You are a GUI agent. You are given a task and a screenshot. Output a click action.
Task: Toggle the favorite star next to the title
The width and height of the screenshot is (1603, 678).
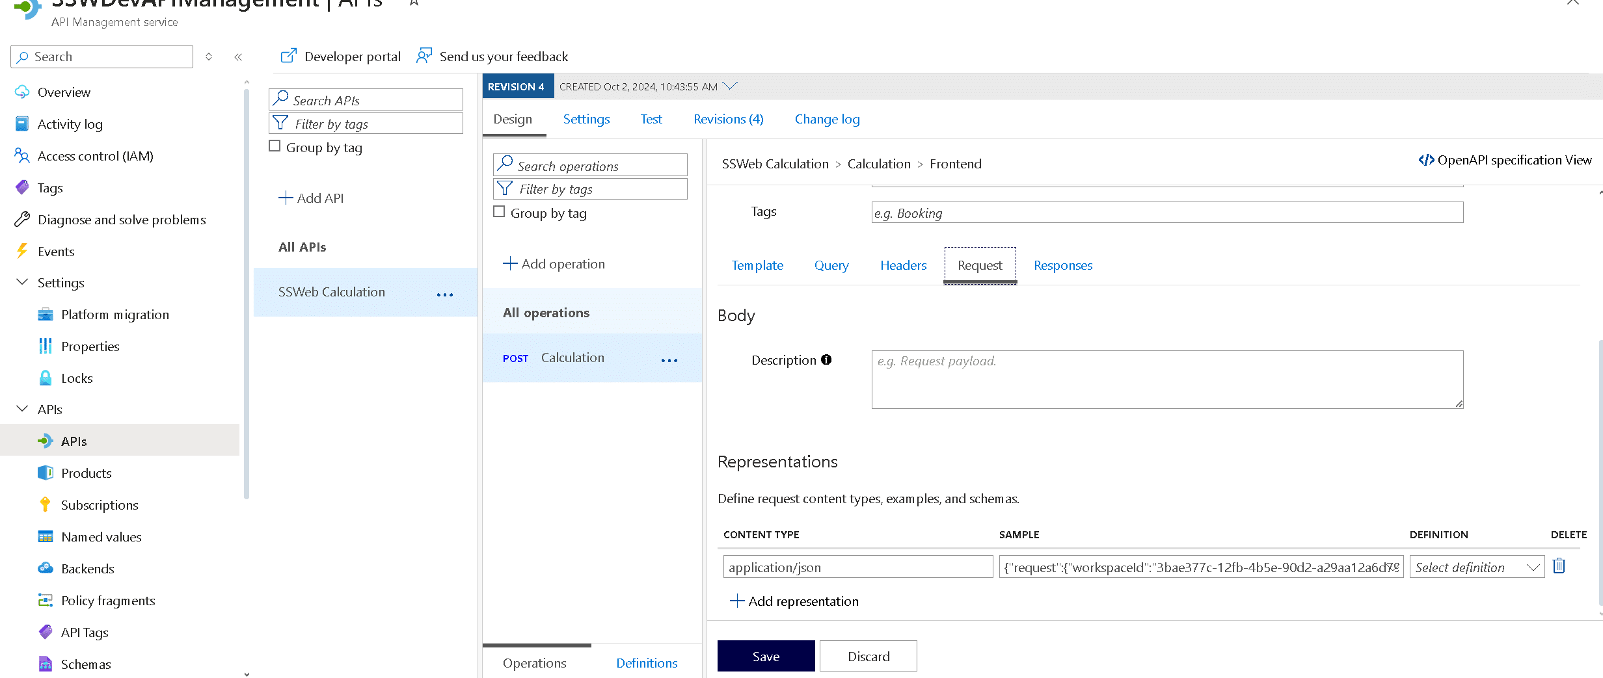tap(412, 3)
